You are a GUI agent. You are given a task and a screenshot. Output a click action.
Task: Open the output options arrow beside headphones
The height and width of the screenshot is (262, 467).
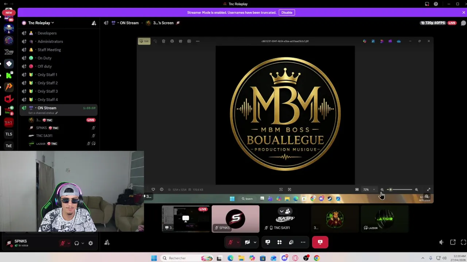point(83,243)
